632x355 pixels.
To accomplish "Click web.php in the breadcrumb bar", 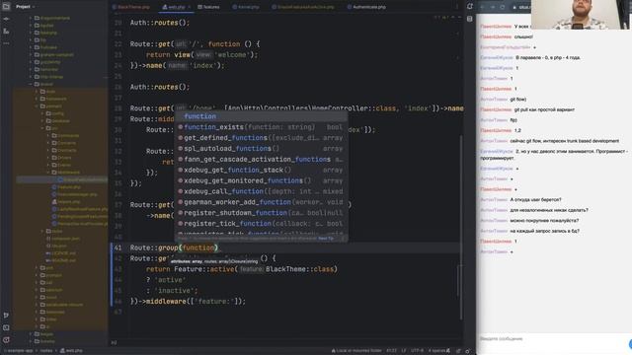I will point(71,351).
